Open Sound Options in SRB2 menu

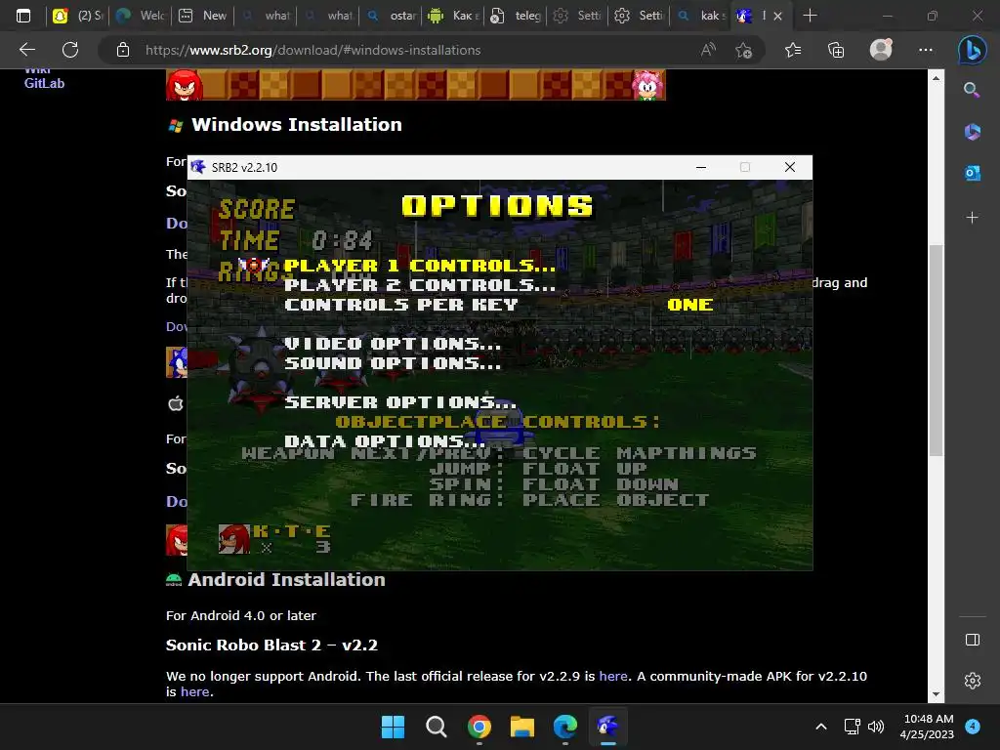pyautogui.click(x=393, y=363)
